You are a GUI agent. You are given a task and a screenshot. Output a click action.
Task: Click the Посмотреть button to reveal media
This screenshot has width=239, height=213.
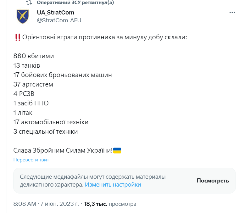(213, 181)
